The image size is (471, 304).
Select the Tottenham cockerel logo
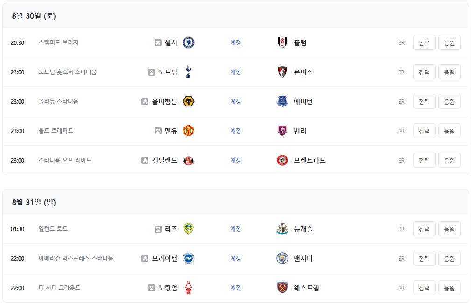click(188, 72)
